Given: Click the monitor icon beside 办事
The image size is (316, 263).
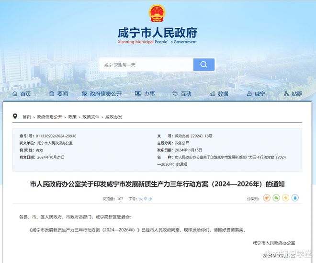Looking at the screenshot, I should tap(138, 93).
